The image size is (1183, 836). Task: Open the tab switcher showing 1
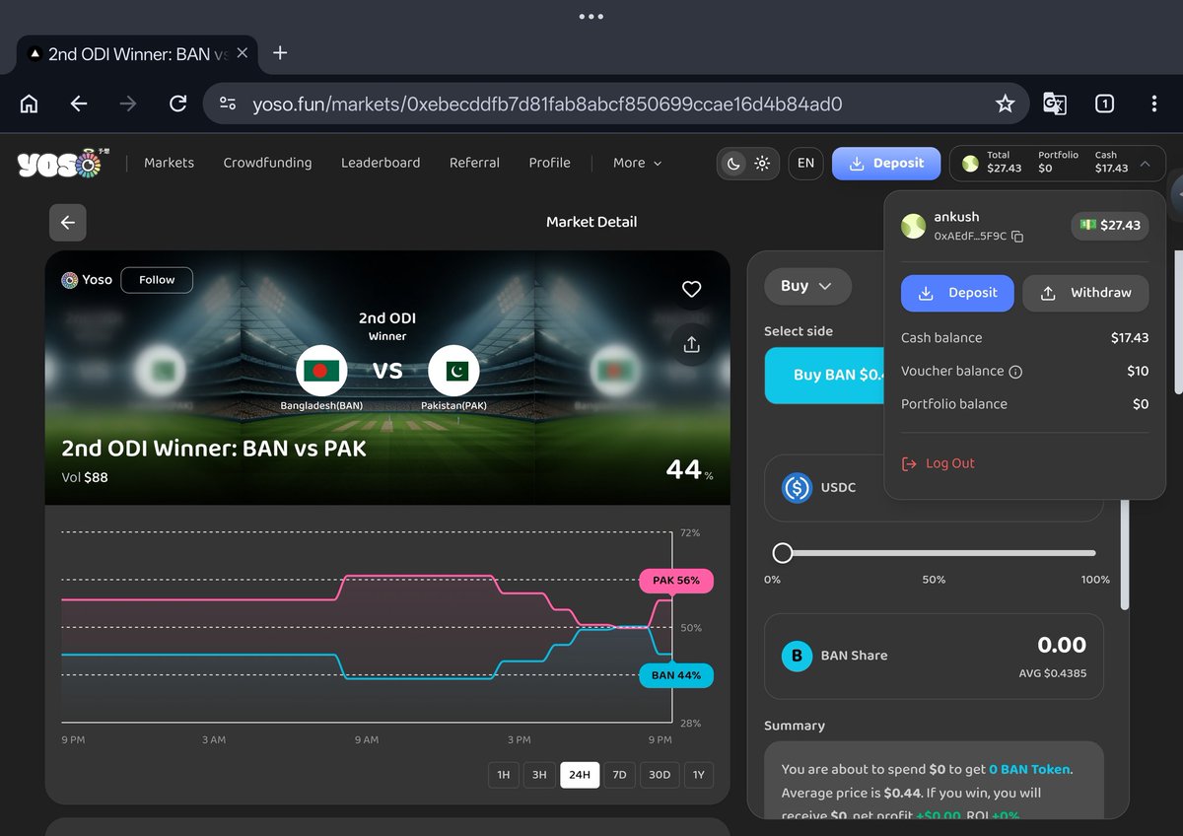pos(1105,104)
